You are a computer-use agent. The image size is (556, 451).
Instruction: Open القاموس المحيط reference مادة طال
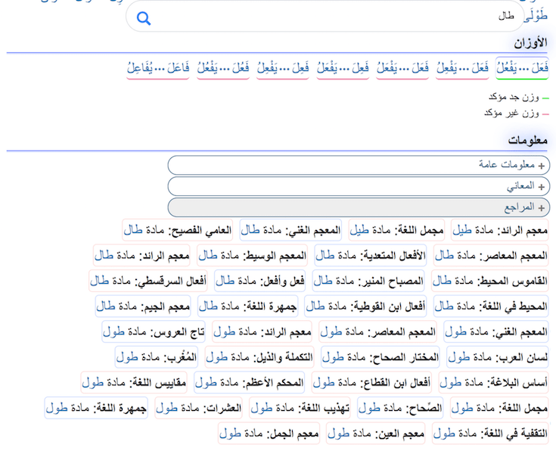pyautogui.click(x=489, y=281)
